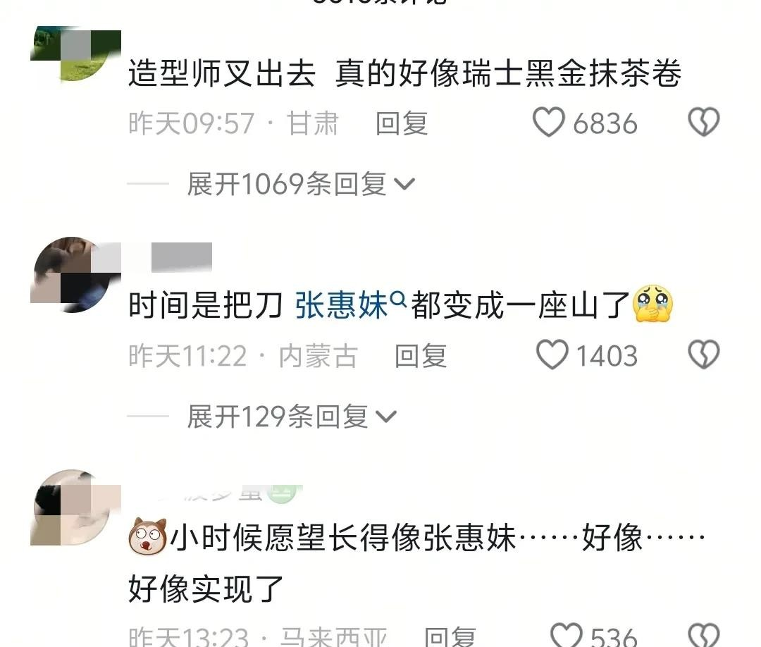Reply to the comment posted at 11:22
The image size is (761, 647).
(421, 356)
